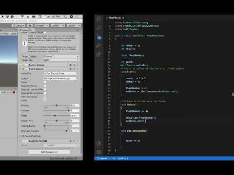Image resolution: width=234 pixels, height=175 pixels.
Task: Open Audio Listener more options menu
Action: pos(78,65)
